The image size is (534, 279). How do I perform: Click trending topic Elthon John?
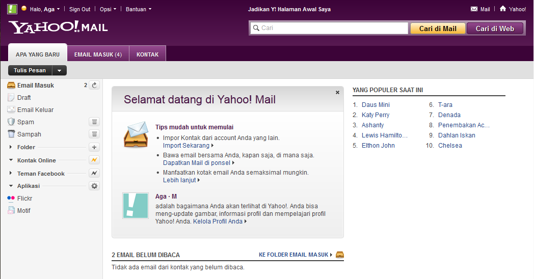click(x=378, y=145)
